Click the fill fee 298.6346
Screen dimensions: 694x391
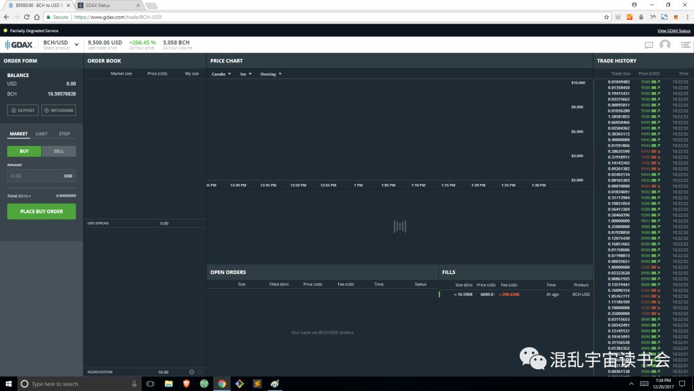click(x=510, y=294)
